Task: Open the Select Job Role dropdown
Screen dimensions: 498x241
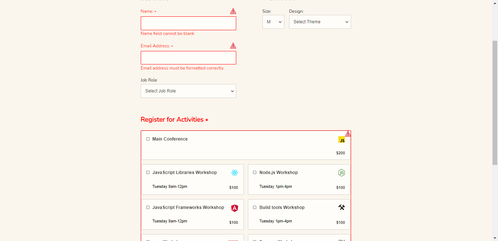Action: pyautogui.click(x=188, y=91)
